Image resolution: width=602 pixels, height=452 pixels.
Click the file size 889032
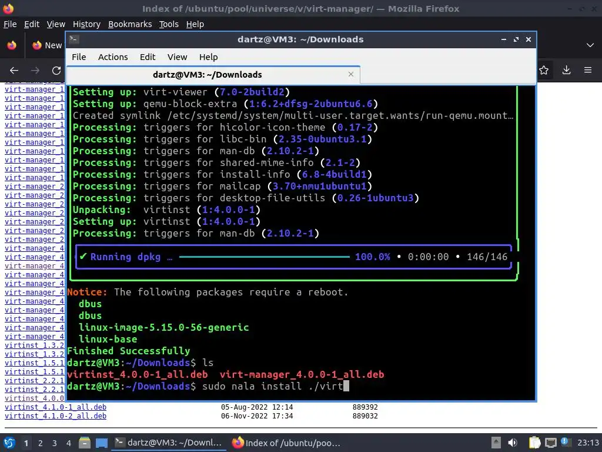point(365,416)
